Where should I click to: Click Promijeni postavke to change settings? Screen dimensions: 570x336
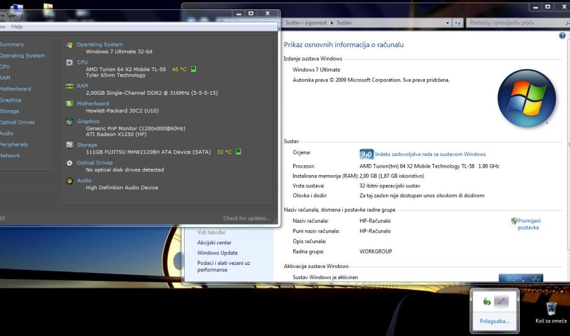pyautogui.click(x=528, y=224)
